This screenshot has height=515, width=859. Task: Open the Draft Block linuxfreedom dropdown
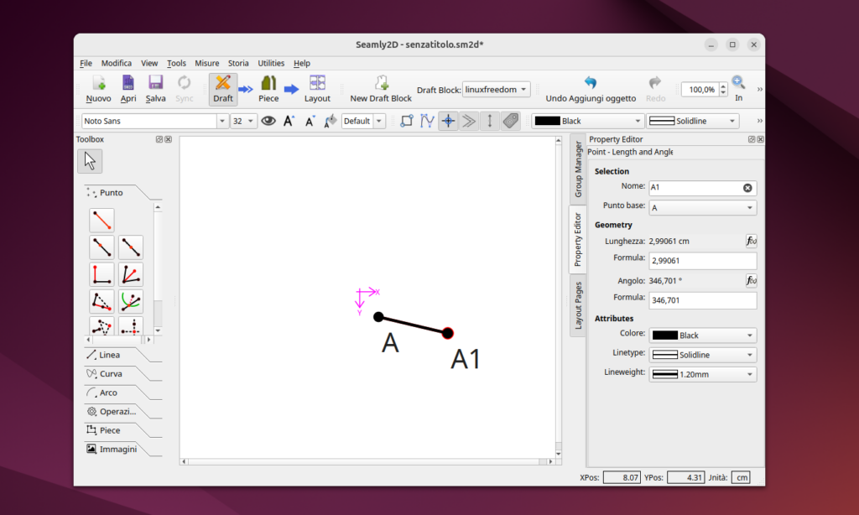point(497,89)
